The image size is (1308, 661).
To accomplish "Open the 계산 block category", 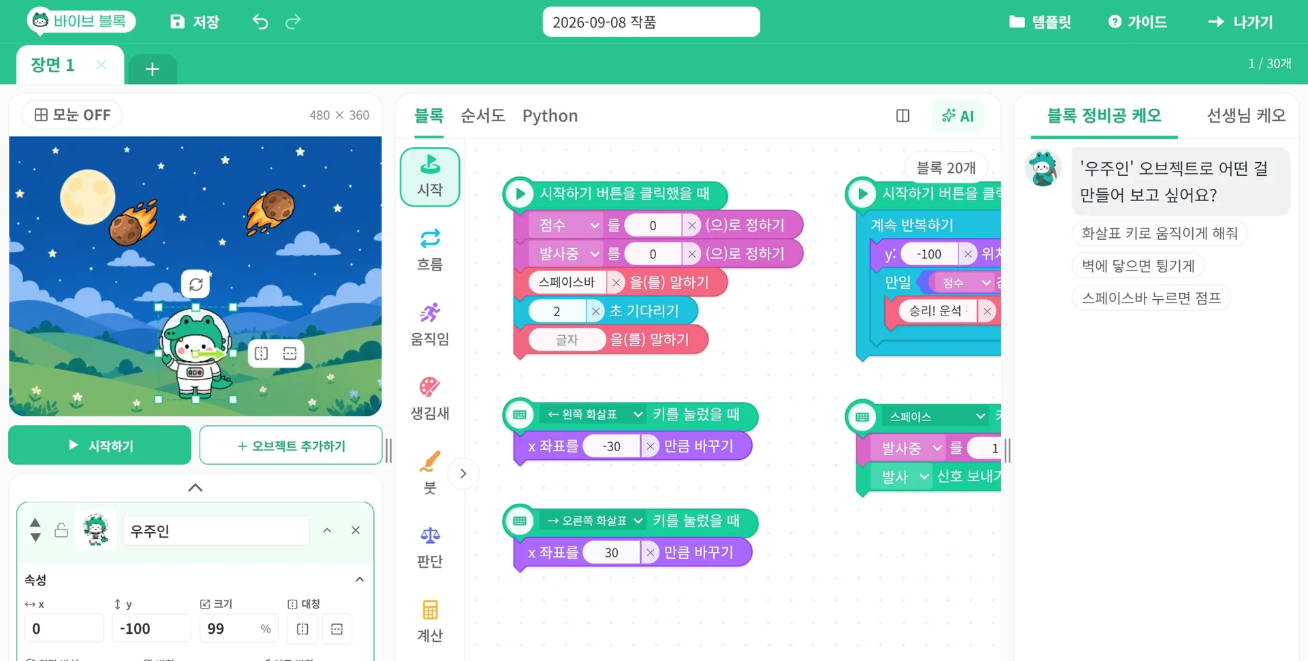I will [430, 621].
